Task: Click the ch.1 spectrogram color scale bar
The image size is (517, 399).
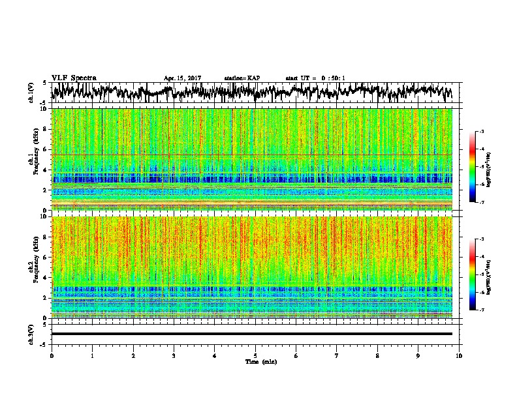Action: pyautogui.click(x=472, y=167)
